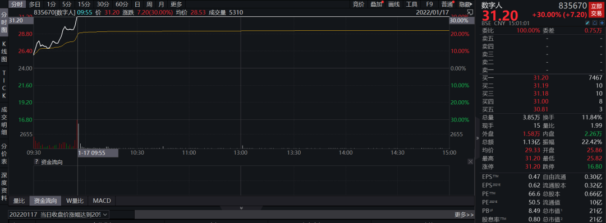Collapse the indicator panel via double chevron
Viewport: 606px width, 223px height.
tap(241, 208)
